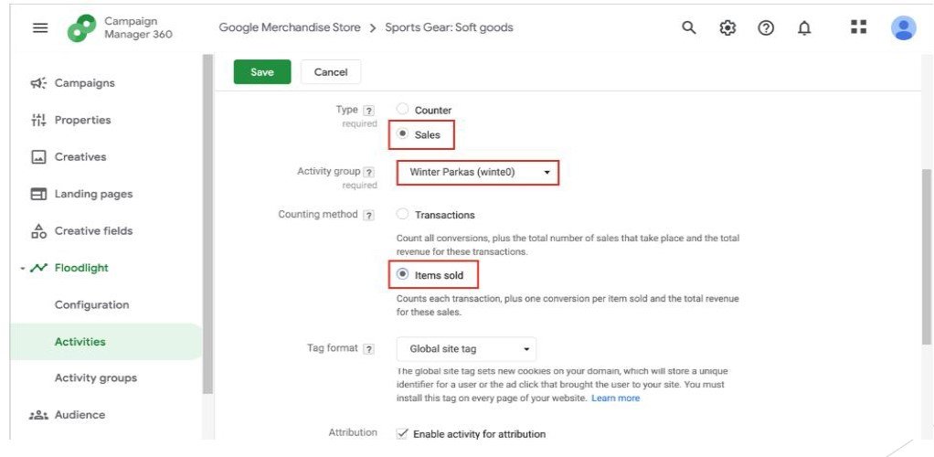
Task: Click the main page vertical scrollbar
Action: (927, 256)
